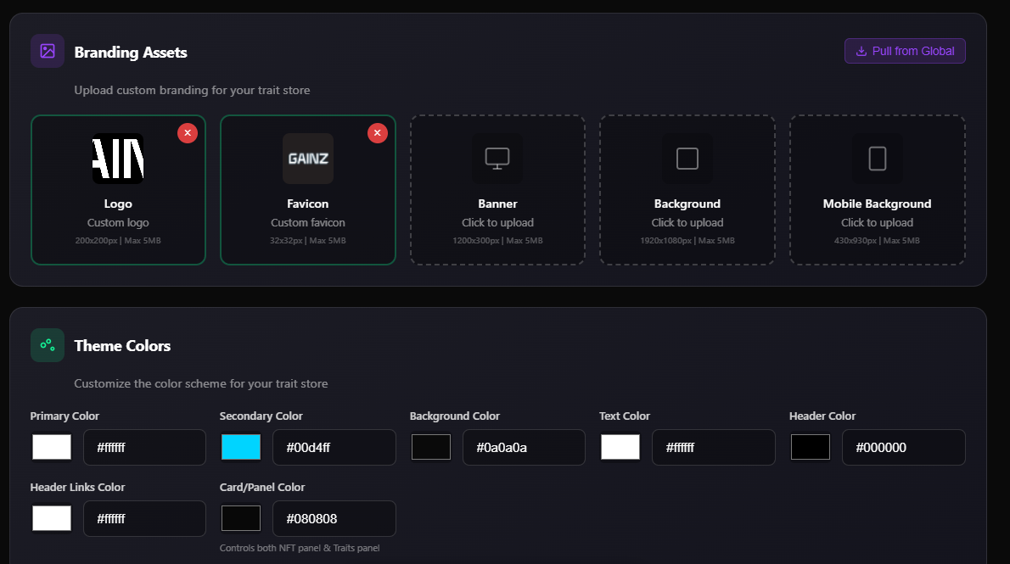Image resolution: width=1010 pixels, height=564 pixels.
Task: Open the cyan Secondary Color swatch
Action: [x=241, y=447]
